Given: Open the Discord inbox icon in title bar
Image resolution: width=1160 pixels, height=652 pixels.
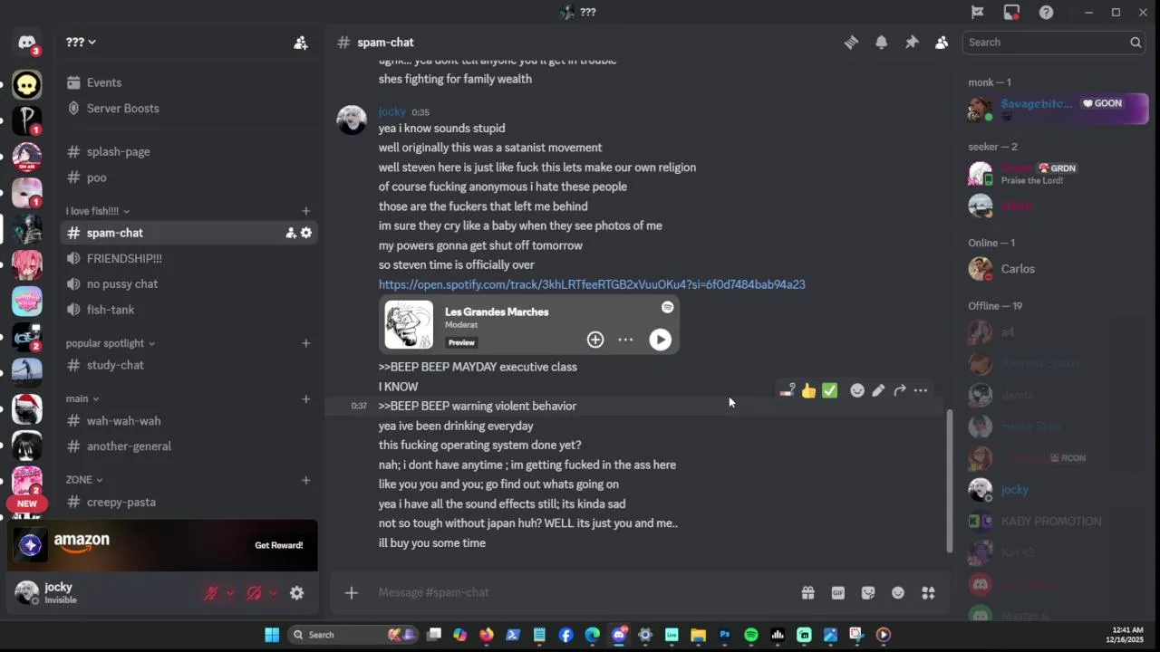Looking at the screenshot, I should tap(1011, 13).
